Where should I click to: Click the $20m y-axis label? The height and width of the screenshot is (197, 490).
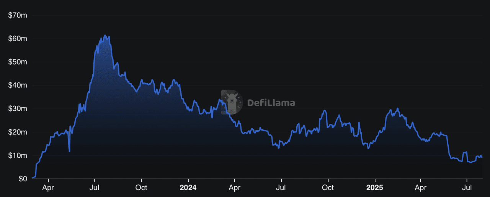coord(17,132)
